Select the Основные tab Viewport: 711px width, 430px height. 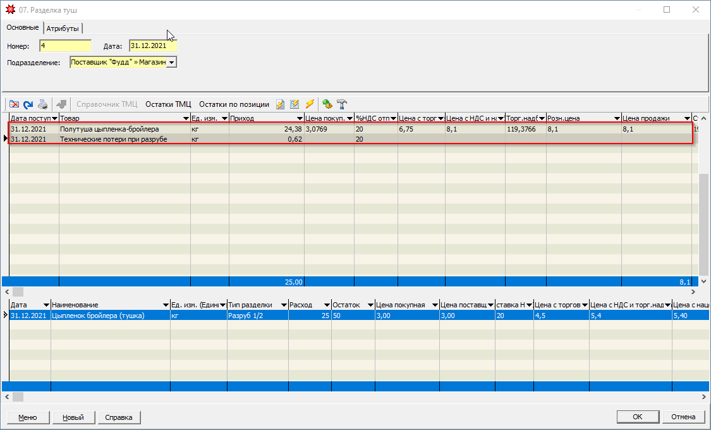pyautogui.click(x=23, y=28)
